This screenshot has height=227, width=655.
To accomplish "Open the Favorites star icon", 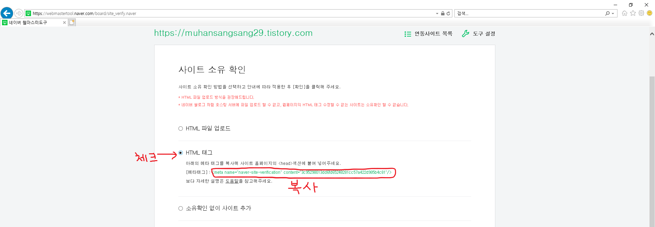I will (x=633, y=13).
